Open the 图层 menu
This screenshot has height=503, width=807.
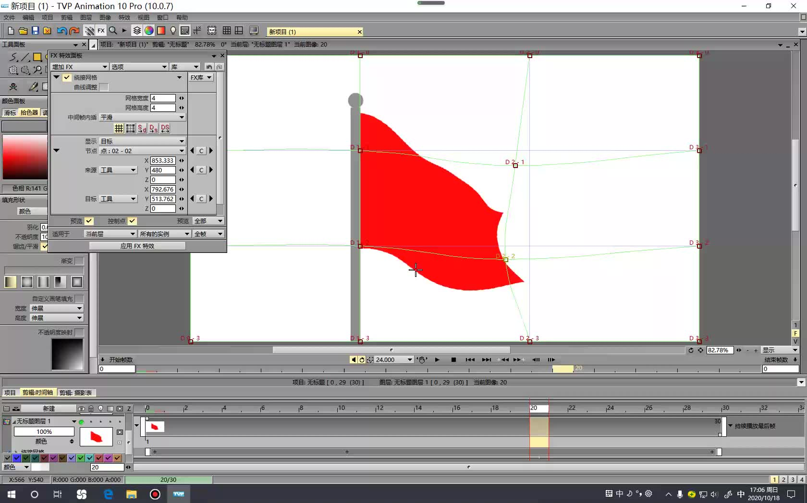(86, 17)
